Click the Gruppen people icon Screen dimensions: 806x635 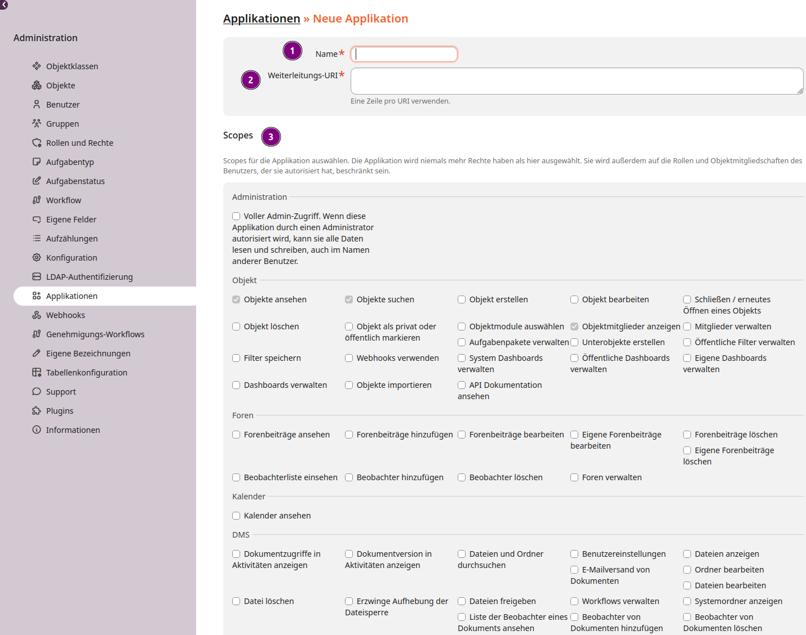click(x=37, y=123)
